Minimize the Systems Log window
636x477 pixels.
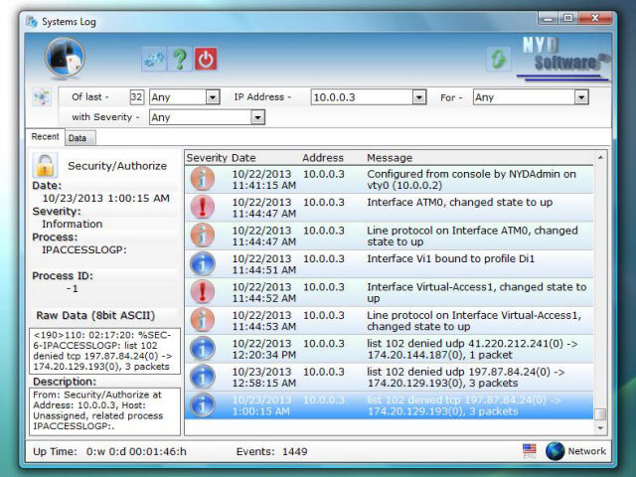pyautogui.click(x=548, y=19)
